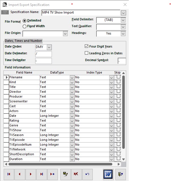Go to the first record button
This screenshot has width=171, height=181.
coord(9,174)
